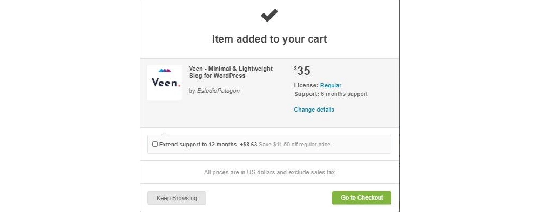Open the Veen theme thumbnail

click(x=165, y=83)
